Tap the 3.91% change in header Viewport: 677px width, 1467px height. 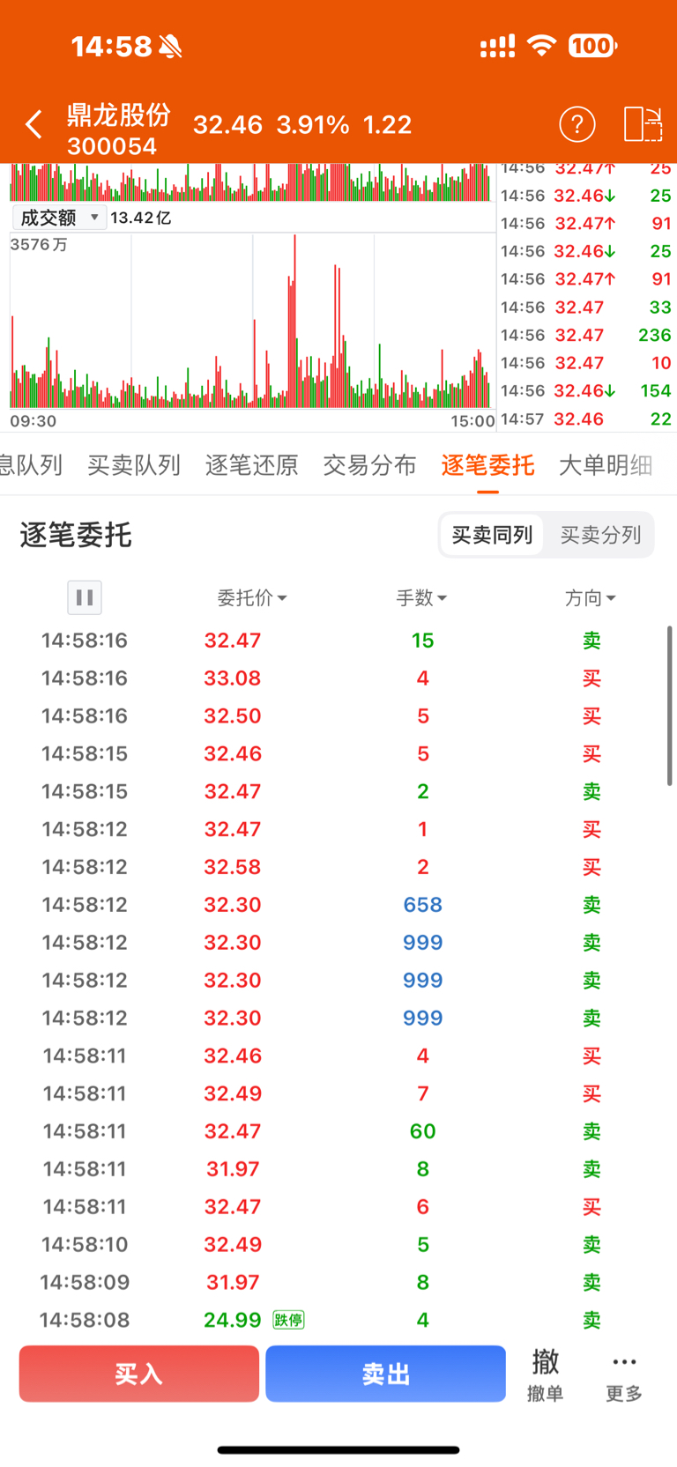(313, 125)
